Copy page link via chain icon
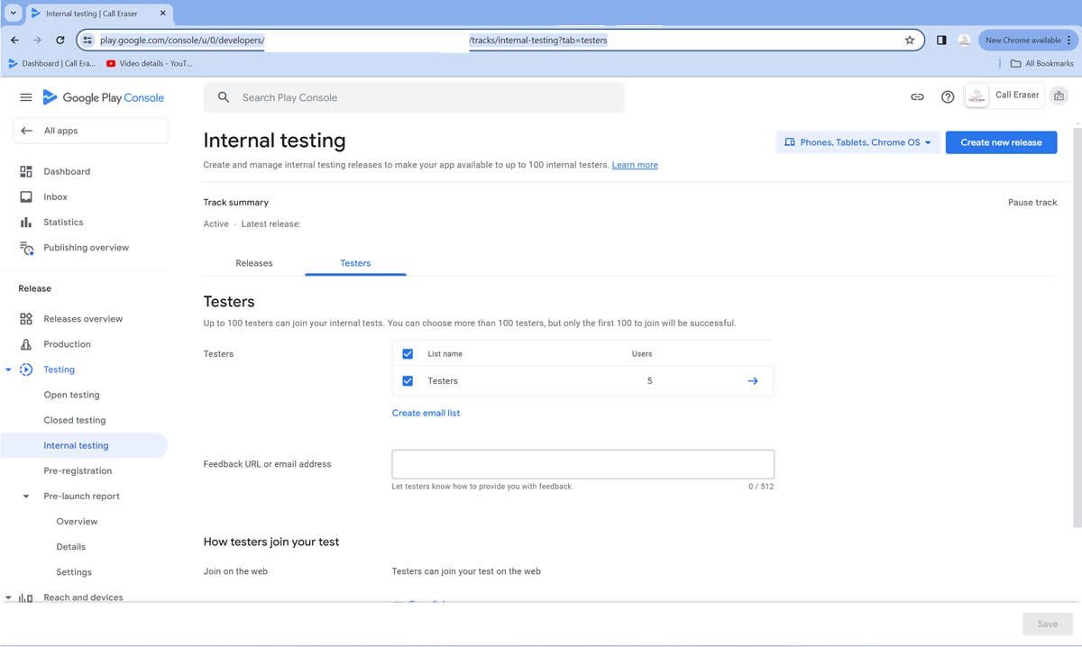The height and width of the screenshot is (647, 1082). (917, 97)
